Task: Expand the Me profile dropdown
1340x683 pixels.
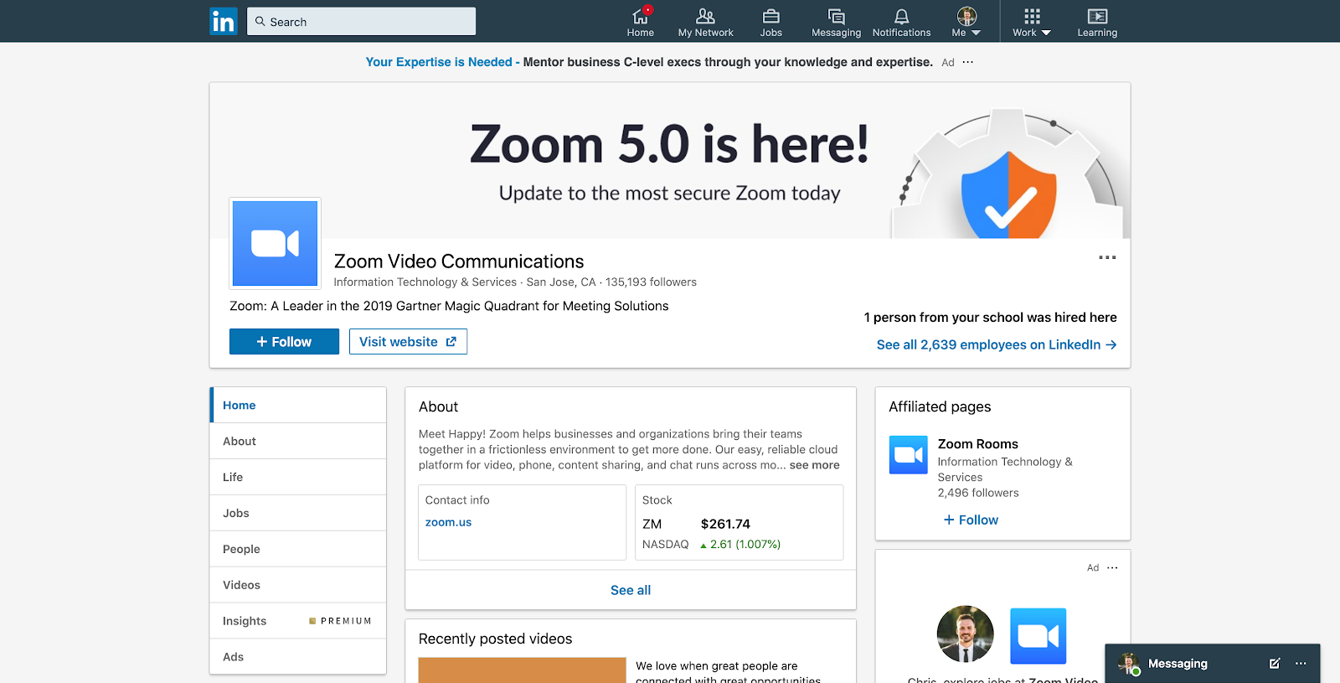Action: (x=966, y=22)
